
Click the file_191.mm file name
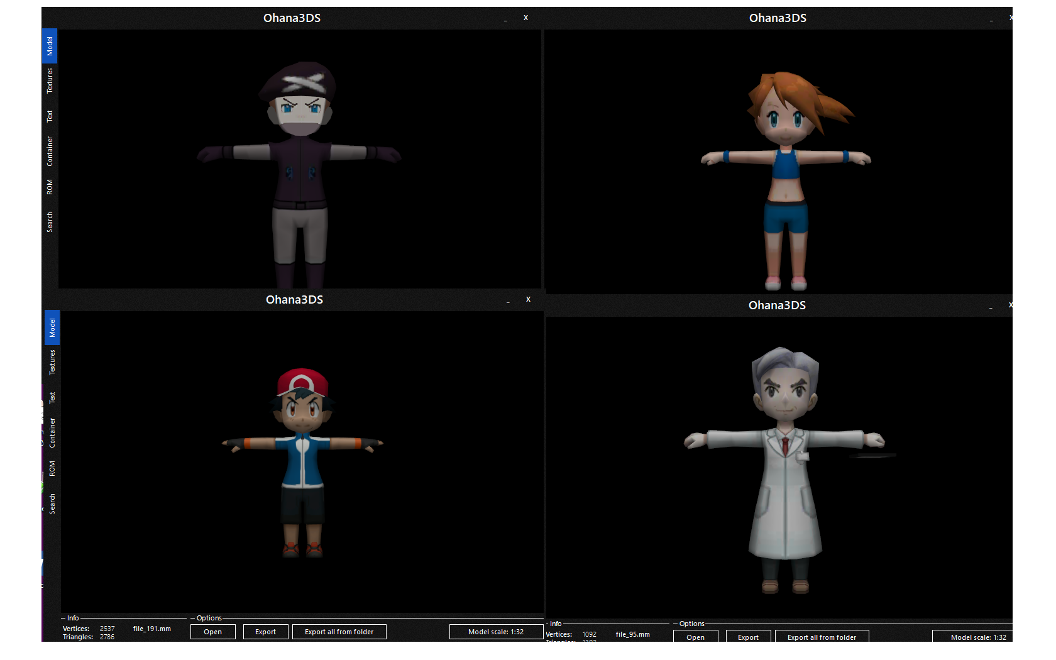(x=152, y=629)
